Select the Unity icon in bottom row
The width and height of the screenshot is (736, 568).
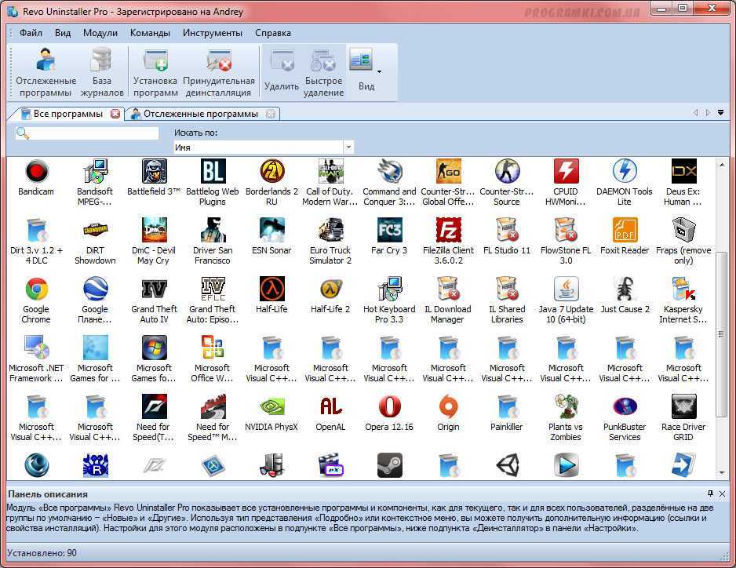click(x=507, y=465)
